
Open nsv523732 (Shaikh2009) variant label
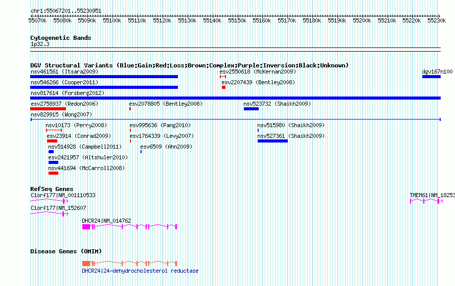pyautogui.click(x=277, y=104)
